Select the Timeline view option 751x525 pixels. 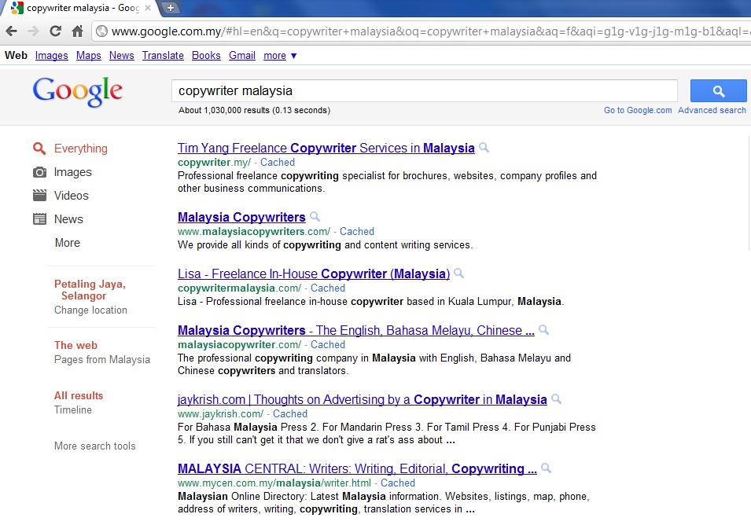tap(73, 409)
